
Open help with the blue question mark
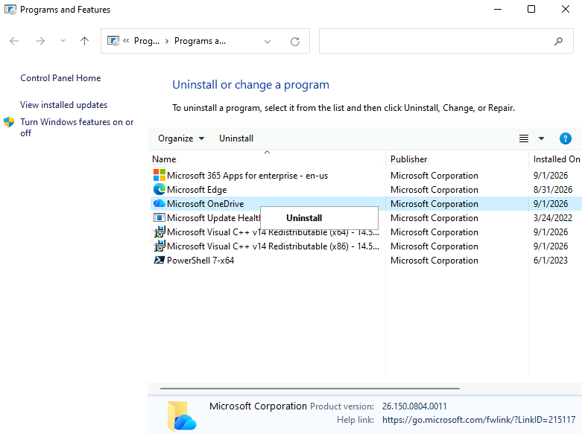coord(566,138)
